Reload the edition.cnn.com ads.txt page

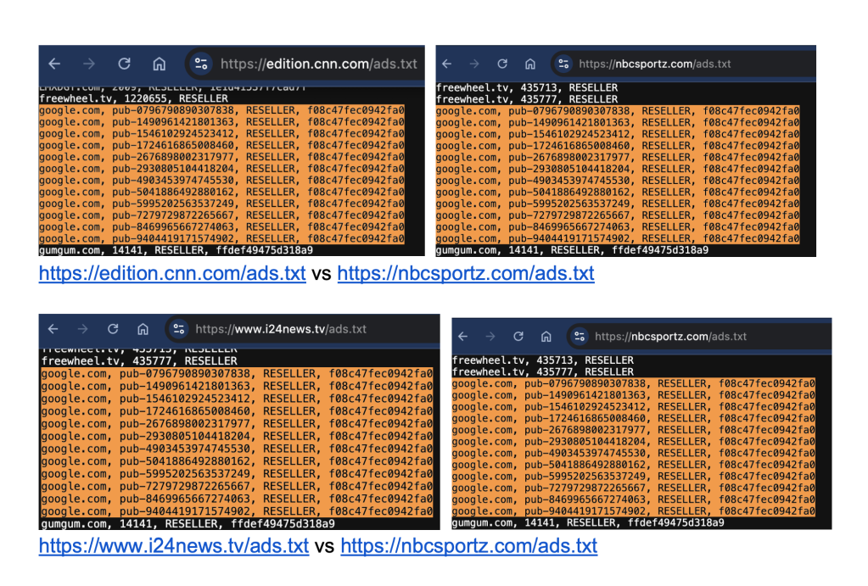click(x=124, y=64)
